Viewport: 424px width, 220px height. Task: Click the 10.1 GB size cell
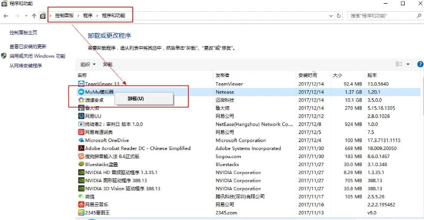pos(353,100)
